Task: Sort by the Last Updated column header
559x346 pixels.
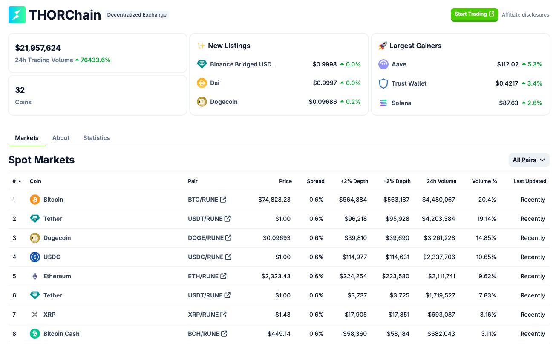Action: 530,181
